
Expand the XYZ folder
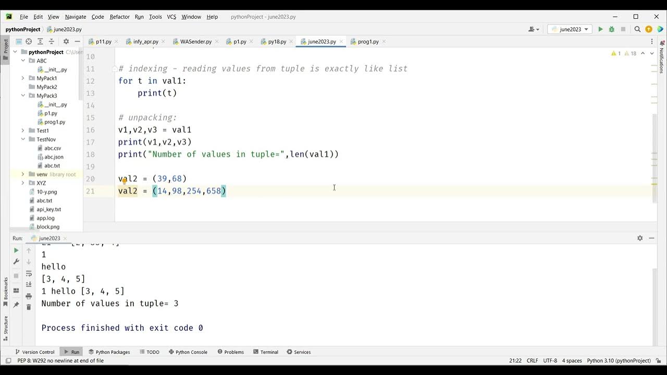tap(23, 183)
